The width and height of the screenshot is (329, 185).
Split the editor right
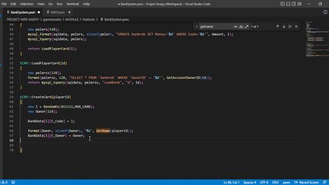(x=325, y=12)
